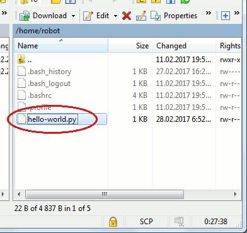
Task: Sort files by the Size column header
Action: 130,46
